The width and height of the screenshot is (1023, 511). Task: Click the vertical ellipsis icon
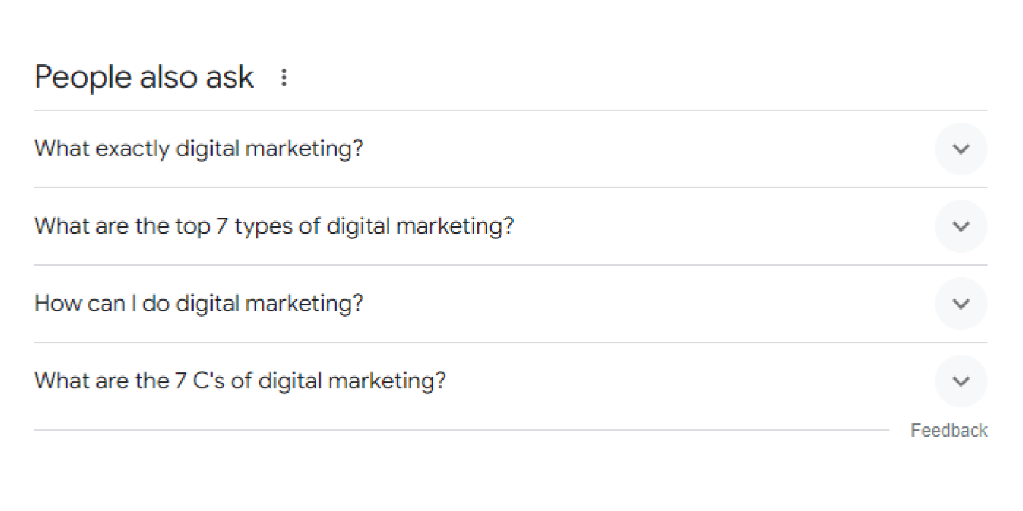[284, 77]
